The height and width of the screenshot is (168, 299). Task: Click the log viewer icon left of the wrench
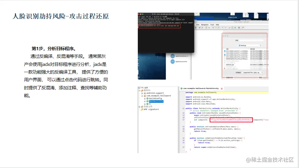click(239, 28)
